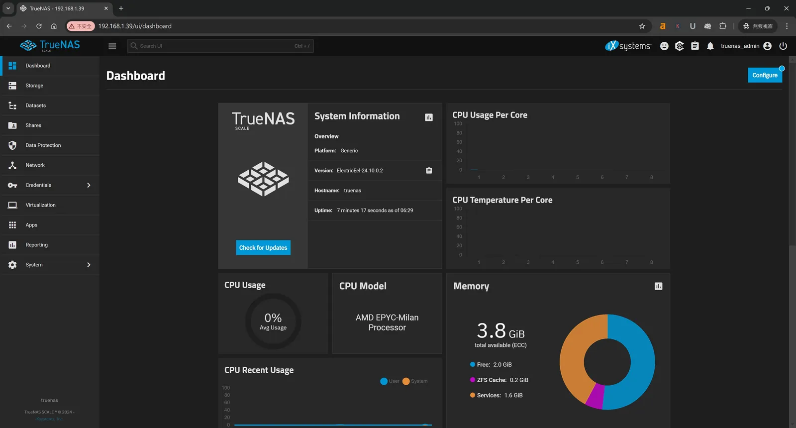Click the Virtualization laptop icon
This screenshot has width=796, height=428.
12,205
